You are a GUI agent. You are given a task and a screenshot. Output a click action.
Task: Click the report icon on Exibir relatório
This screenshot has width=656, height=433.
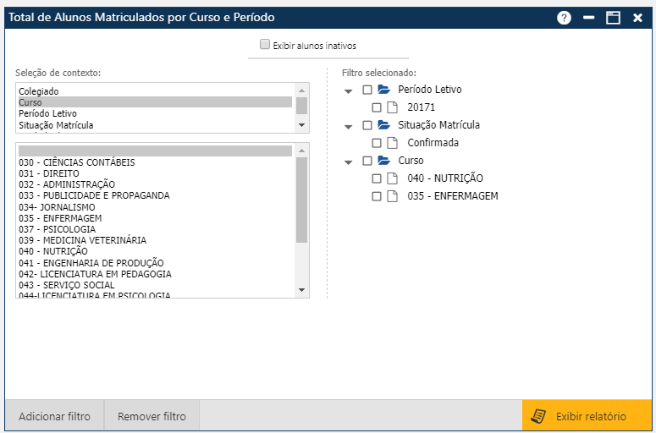[538, 416]
